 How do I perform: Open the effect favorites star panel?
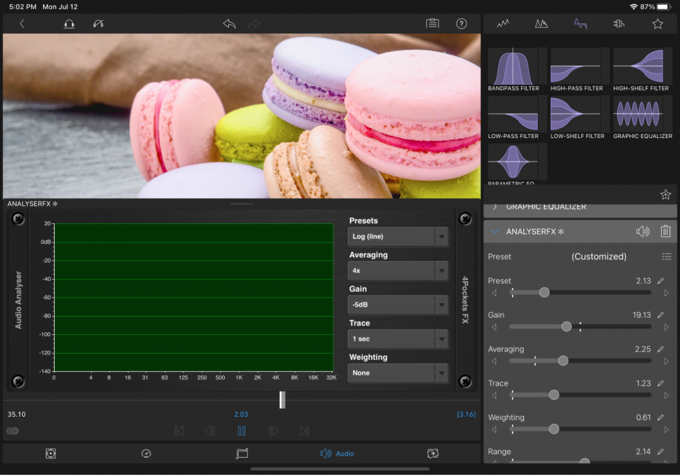pos(657,23)
